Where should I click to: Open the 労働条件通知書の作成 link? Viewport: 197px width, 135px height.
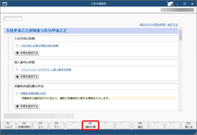point(33,93)
